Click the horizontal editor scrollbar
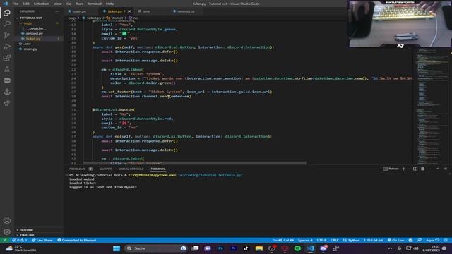 tap(195, 163)
